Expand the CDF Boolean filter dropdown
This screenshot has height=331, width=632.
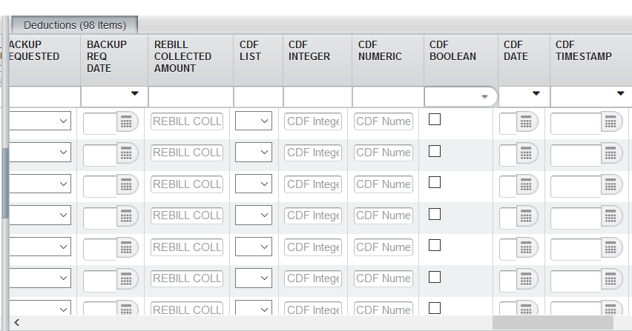click(484, 96)
